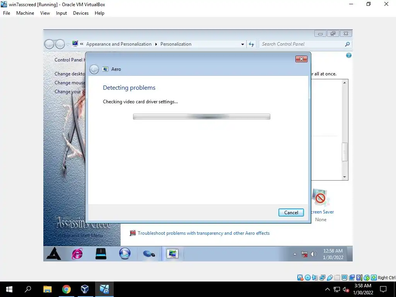Click the VirtualBox hard disk activity indicator
This screenshot has width=396, height=297.
click(x=300, y=278)
